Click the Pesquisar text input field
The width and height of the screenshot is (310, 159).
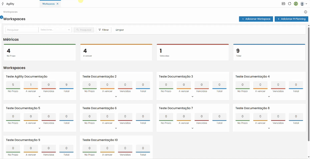22,30
